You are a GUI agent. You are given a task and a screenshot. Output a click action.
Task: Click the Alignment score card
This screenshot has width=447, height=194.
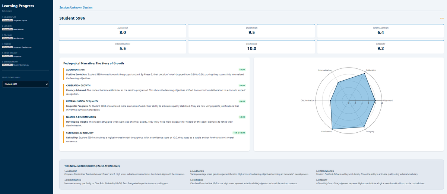tap(123, 30)
